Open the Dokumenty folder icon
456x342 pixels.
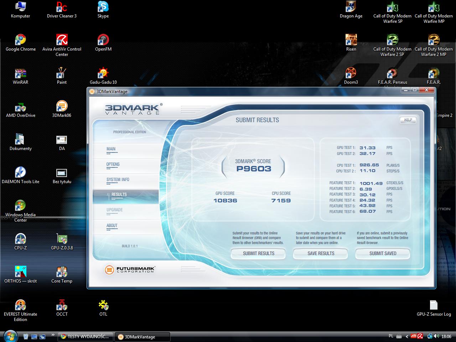pos(20,142)
